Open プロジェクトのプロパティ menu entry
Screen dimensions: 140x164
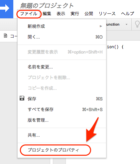tap(62, 150)
